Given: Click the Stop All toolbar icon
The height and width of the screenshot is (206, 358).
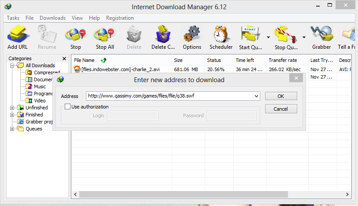Looking at the screenshot, I should [x=104, y=35].
